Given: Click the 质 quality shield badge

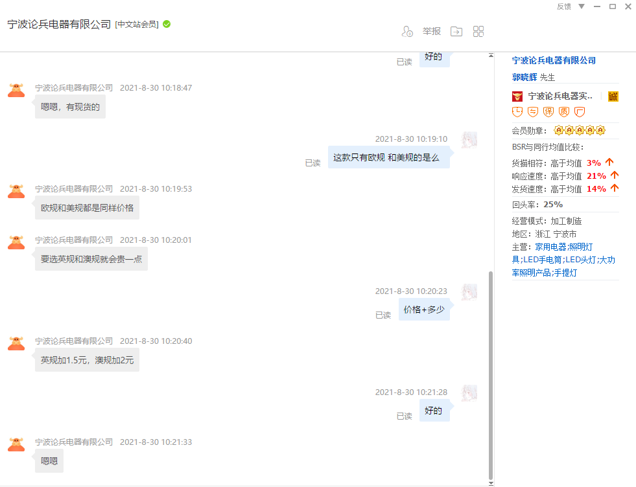Looking at the screenshot, I should pos(564,112).
